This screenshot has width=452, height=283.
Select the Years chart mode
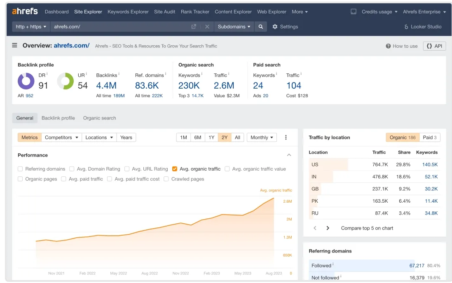(126, 138)
